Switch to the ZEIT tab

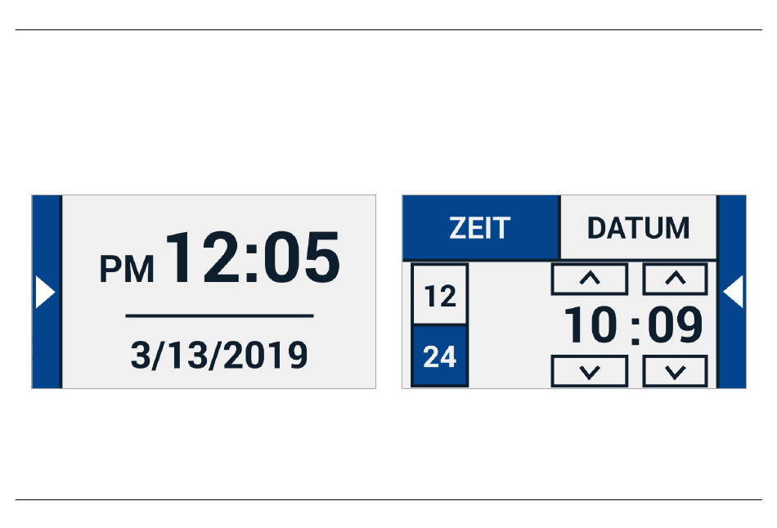point(481,227)
